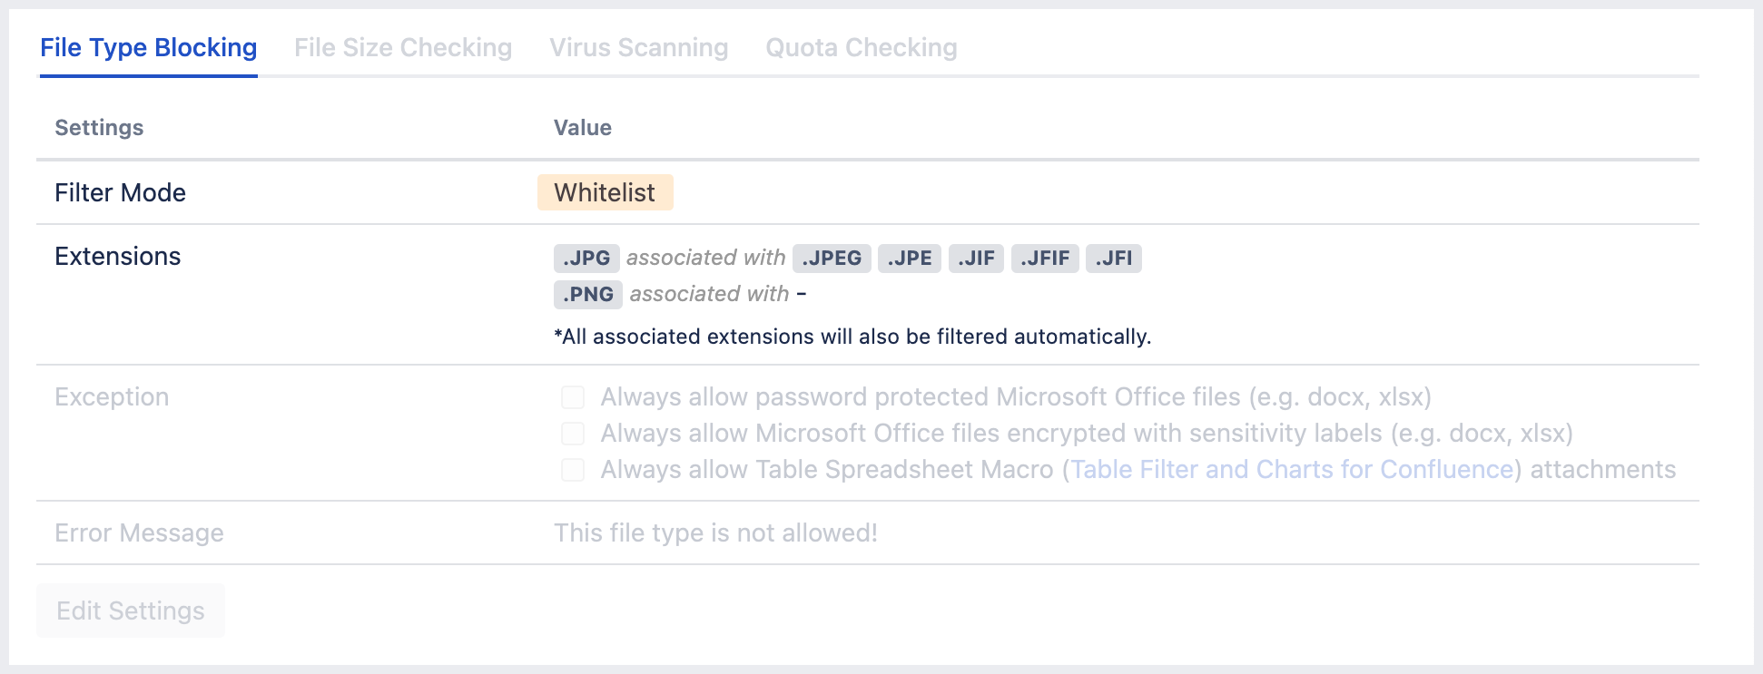1763x674 pixels.
Task: Enable allowing password protected Microsoft Office files
Action: pyautogui.click(x=573, y=397)
